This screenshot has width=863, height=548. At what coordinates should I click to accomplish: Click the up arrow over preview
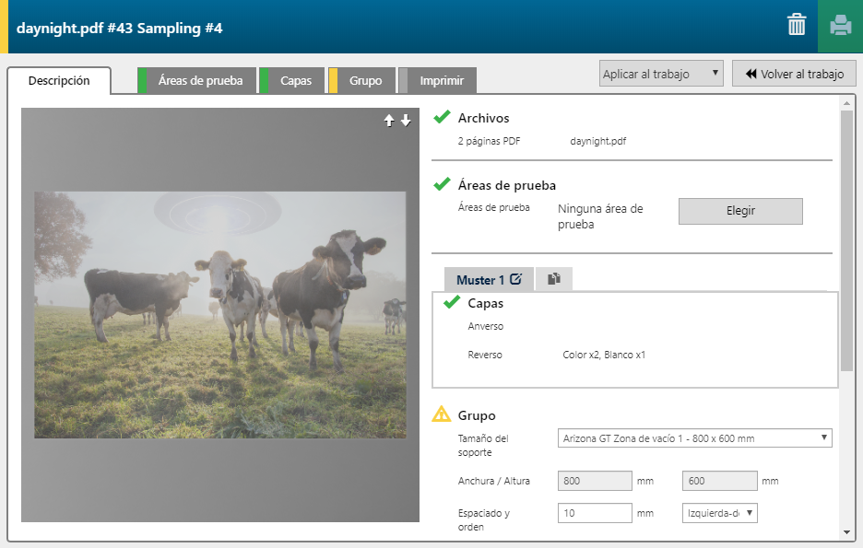pos(389,121)
